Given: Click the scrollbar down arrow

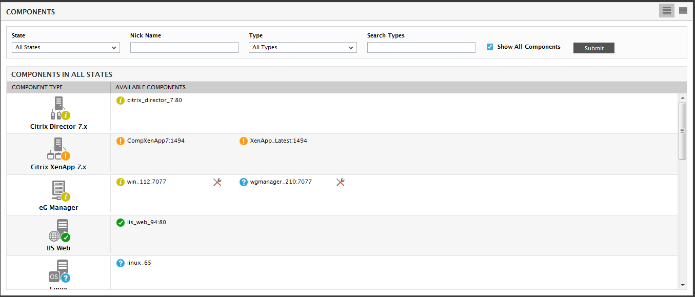Looking at the screenshot, I should [682, 284].
